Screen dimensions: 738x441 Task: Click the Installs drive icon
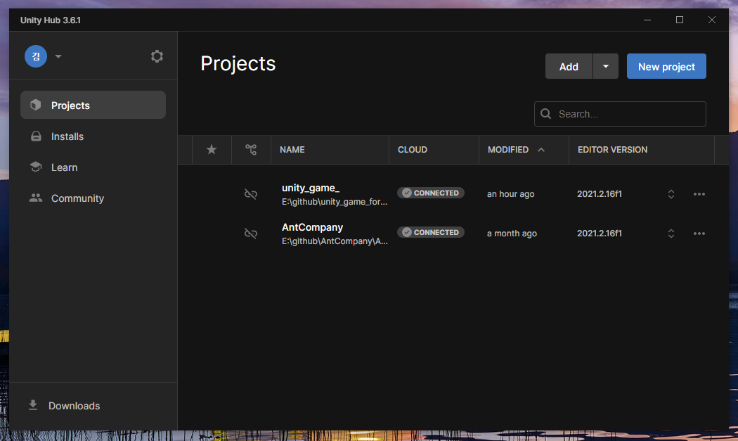pos(36,136)
